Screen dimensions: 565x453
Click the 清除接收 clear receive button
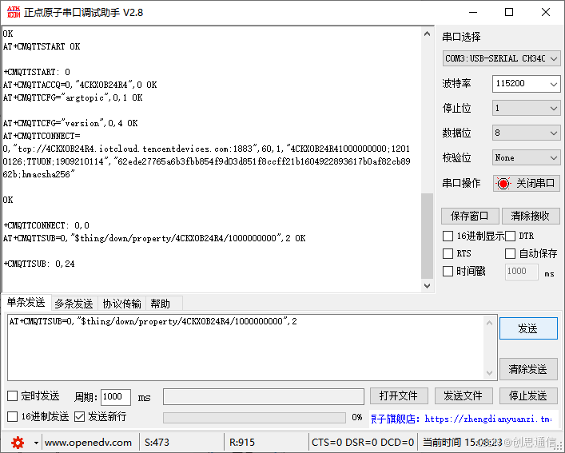(x=530, y=216)
